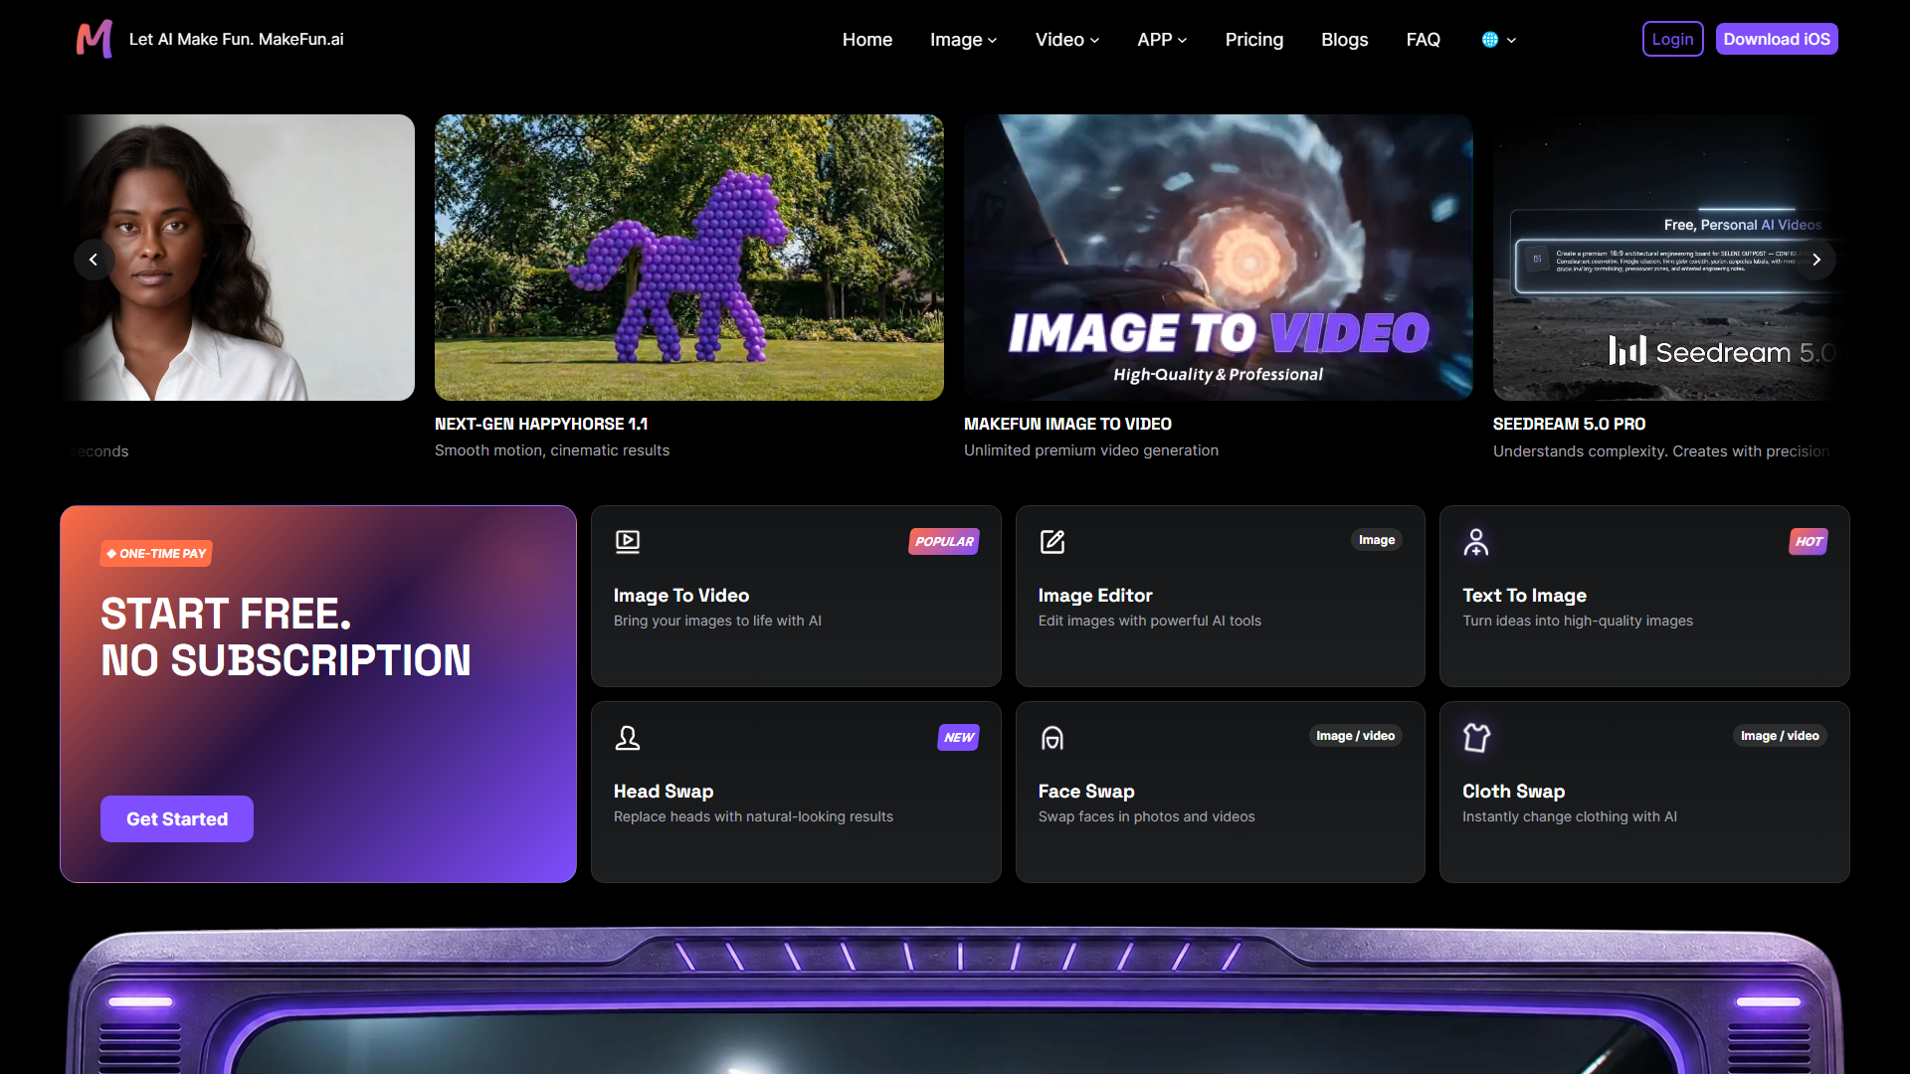1910x1074 pixels.
Task: Click the purple balloon horse thumbnail
Action: [x=689, y=258]
